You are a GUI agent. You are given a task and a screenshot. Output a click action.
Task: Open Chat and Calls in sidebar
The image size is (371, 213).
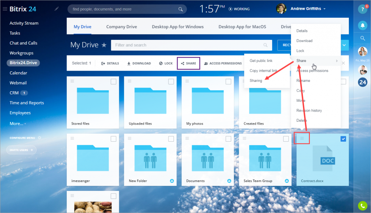click(x=24, y=43)
